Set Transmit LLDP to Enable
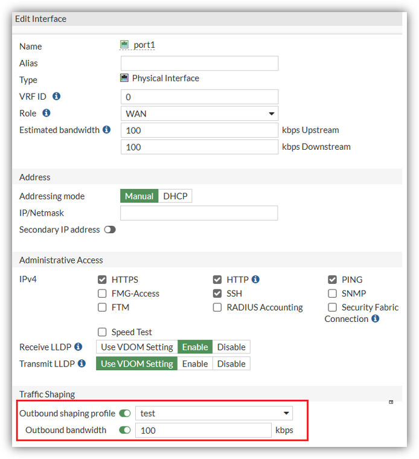 pyautogui.click(x=195, y=364)
